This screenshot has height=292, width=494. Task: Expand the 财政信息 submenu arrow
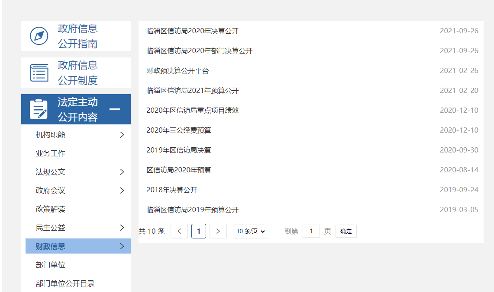tap(122, 246)
